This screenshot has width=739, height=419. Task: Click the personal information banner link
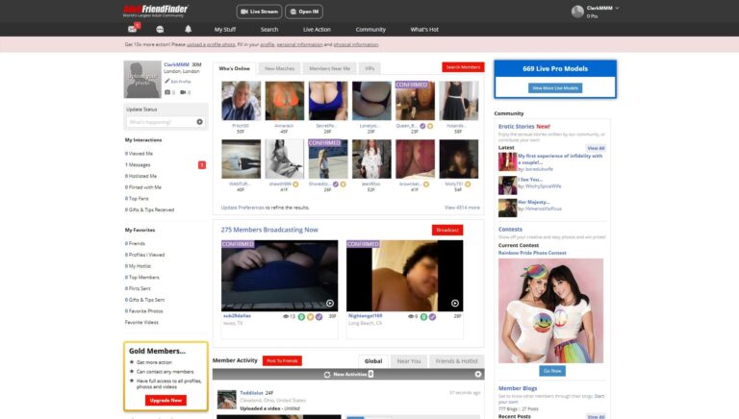point(299,45)
